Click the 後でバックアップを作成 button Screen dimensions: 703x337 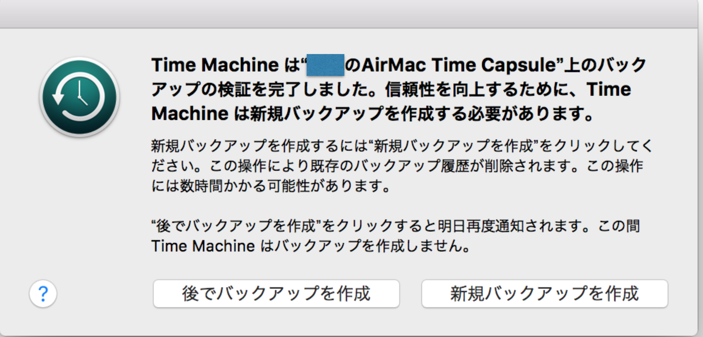tap(277, 294)
